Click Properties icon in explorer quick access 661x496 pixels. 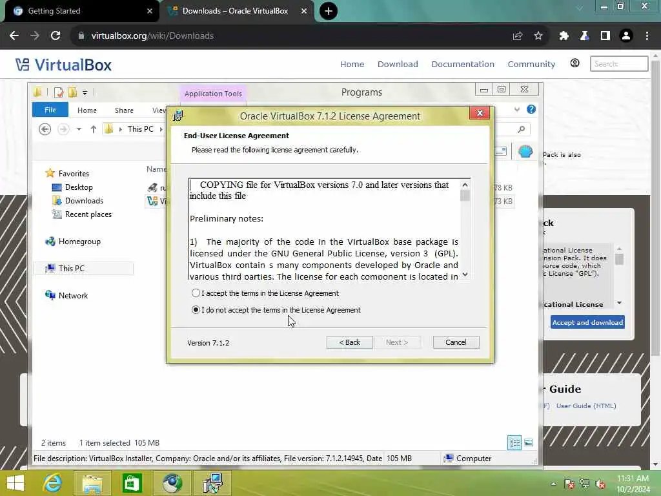coord(59,92)
